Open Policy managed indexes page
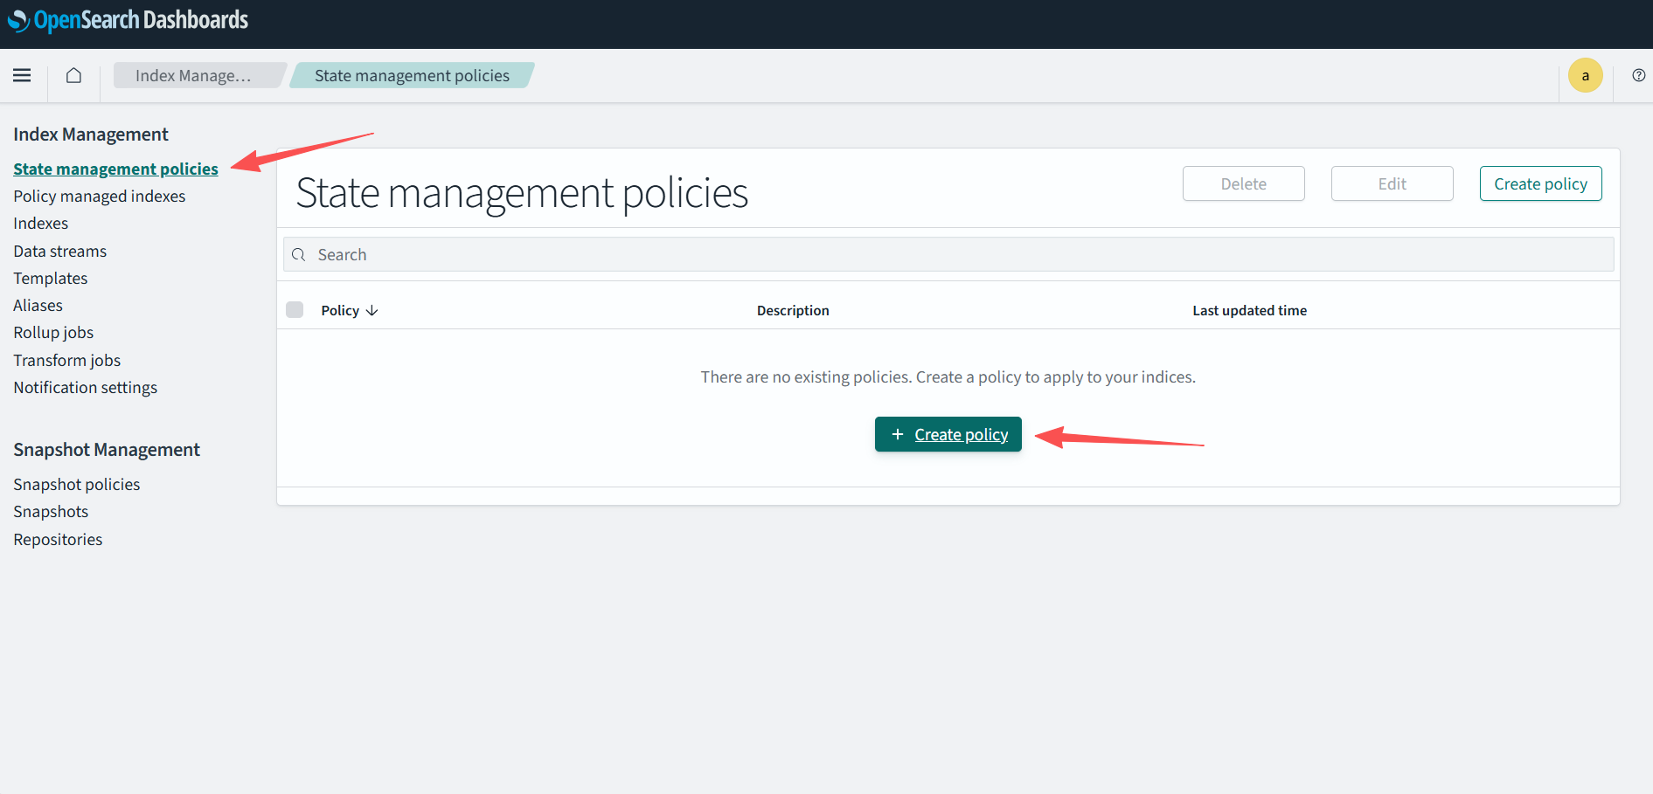This screenshot has height=794, width=1653. tap(100, 197)
